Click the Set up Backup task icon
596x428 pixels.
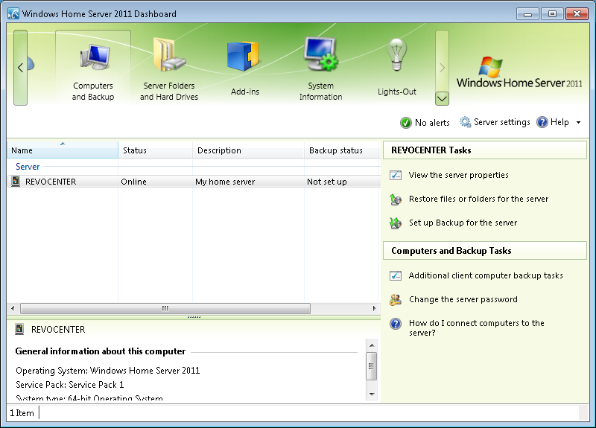[x=396, y=223]
